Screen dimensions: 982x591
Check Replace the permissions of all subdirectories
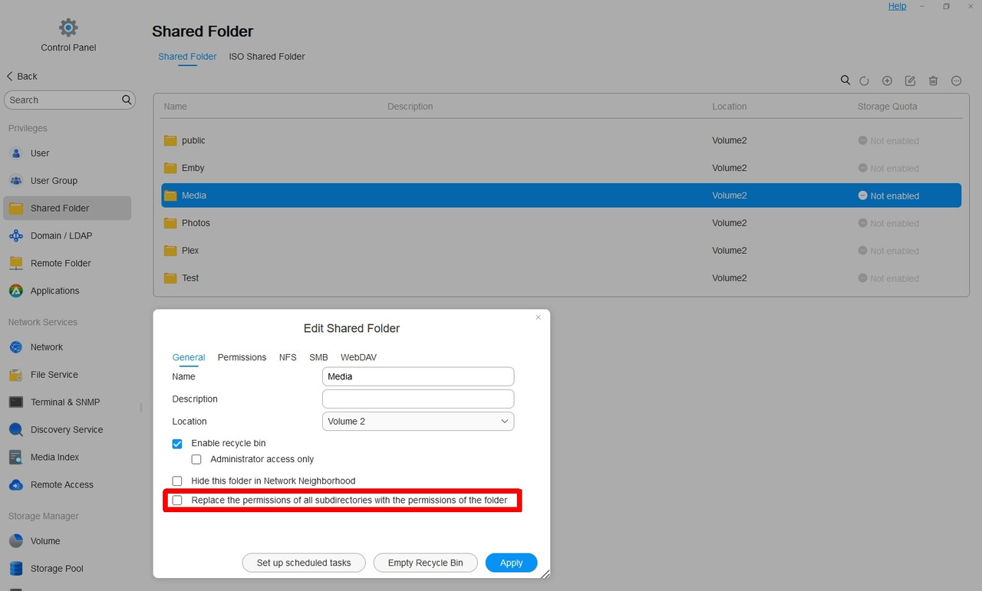177,501
